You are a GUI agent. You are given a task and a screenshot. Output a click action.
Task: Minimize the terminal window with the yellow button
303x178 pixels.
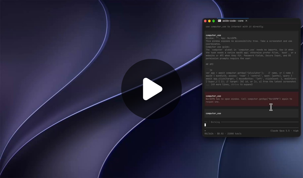tap(209, 21)
